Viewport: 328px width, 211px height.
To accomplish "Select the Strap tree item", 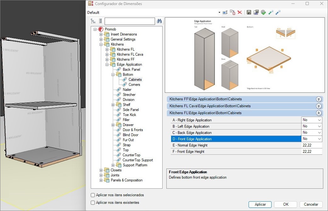I will (x=127, y=145).
